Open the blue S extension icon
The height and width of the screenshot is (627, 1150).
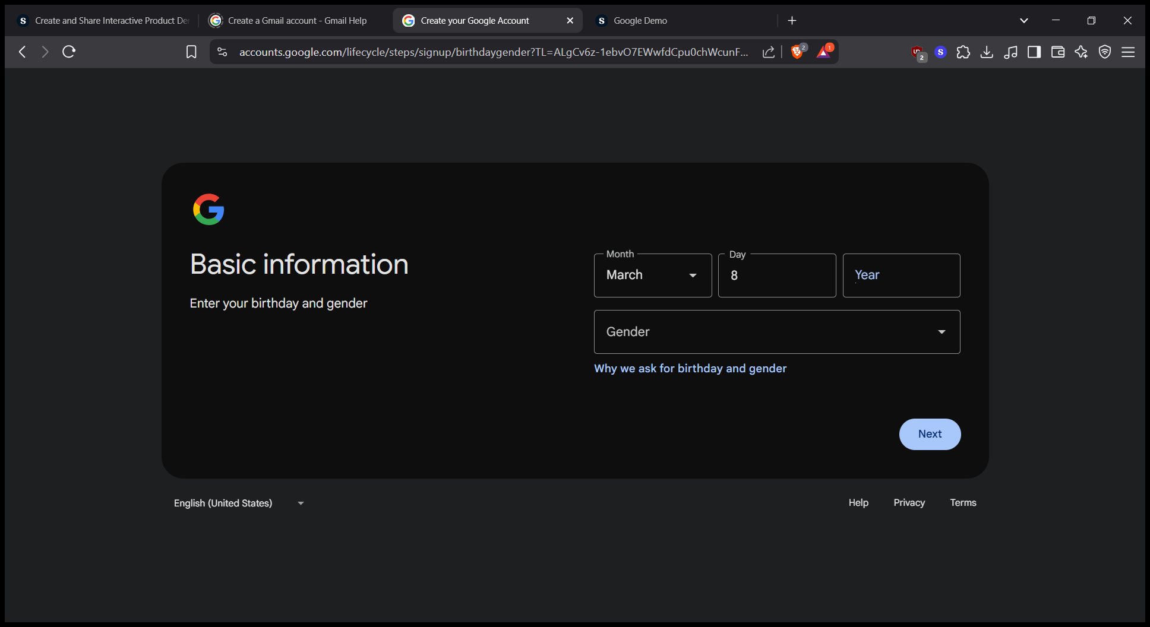click(x=940, y=52)
